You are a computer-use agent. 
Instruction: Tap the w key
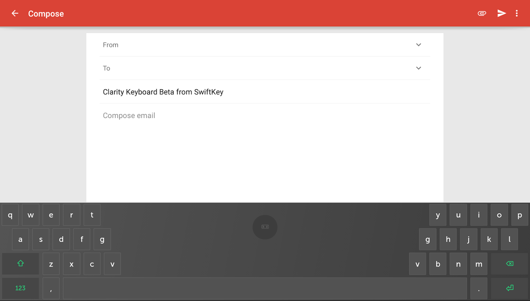point(30,215)
